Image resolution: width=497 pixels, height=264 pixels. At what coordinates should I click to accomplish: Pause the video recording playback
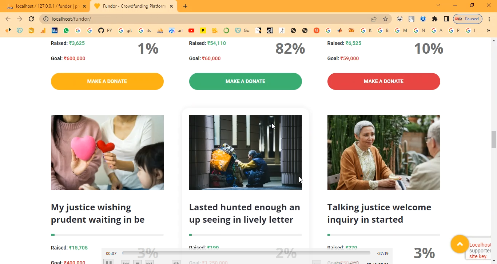[x=108, y=262]
